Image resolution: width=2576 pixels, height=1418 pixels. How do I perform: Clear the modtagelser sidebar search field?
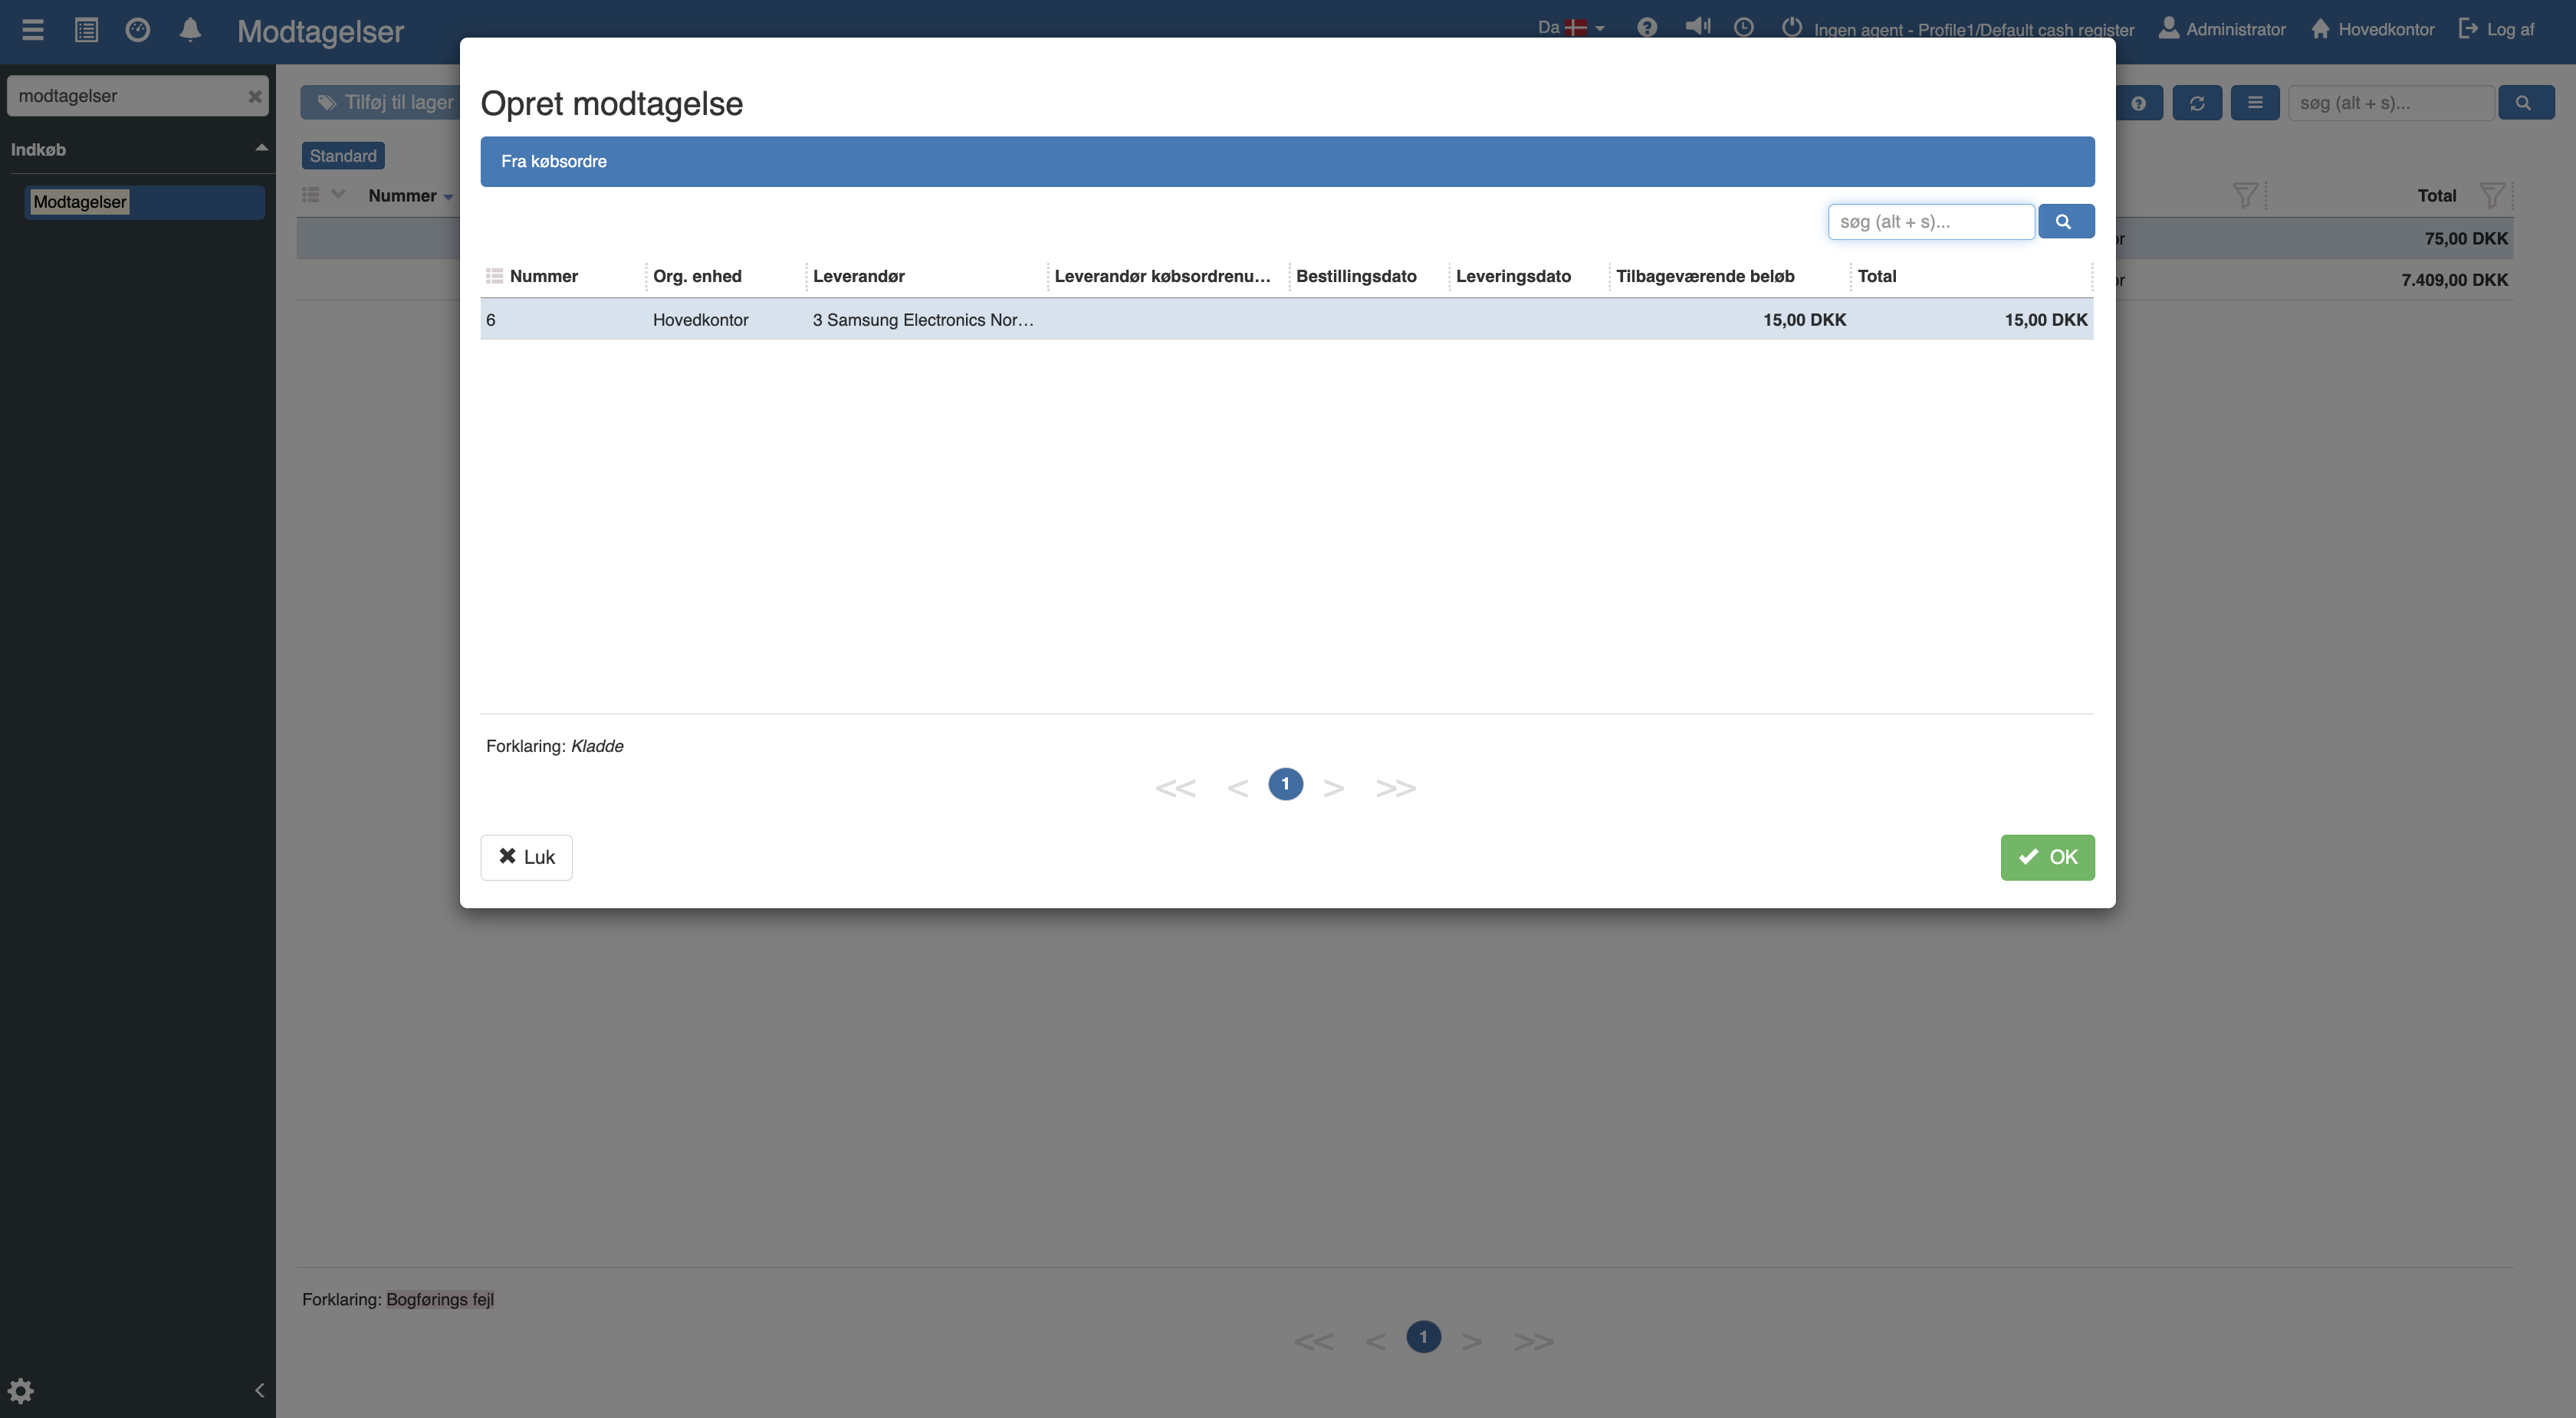coord(254,96)
